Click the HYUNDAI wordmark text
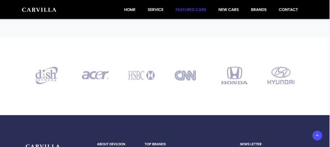This screenshot has width=330, height=147. coord(281,82)
